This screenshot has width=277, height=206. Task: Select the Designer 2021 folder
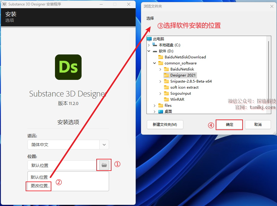click(183, 75)
